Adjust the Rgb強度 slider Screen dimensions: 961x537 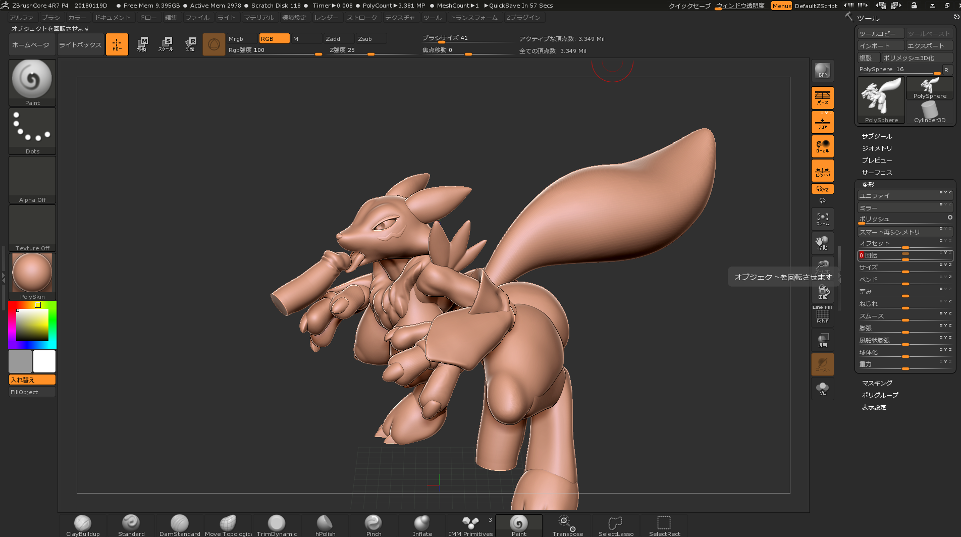point(275,50)
